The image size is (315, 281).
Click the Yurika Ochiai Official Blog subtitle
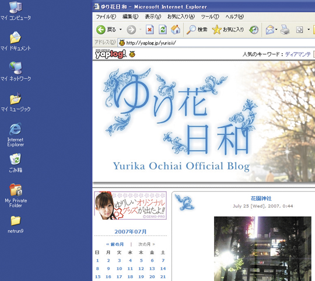tap(181, 166)
